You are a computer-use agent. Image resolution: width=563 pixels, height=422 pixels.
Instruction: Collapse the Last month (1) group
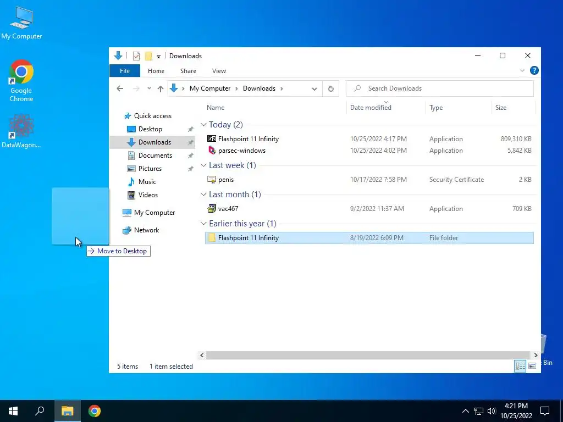pyautogui.click(x=203, y=195)
